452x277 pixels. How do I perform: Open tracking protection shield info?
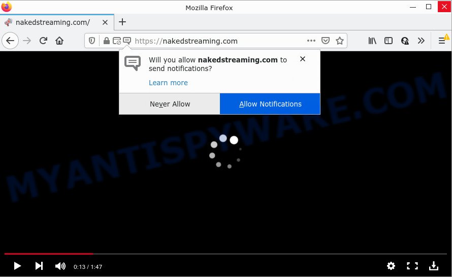coord(91,41)
